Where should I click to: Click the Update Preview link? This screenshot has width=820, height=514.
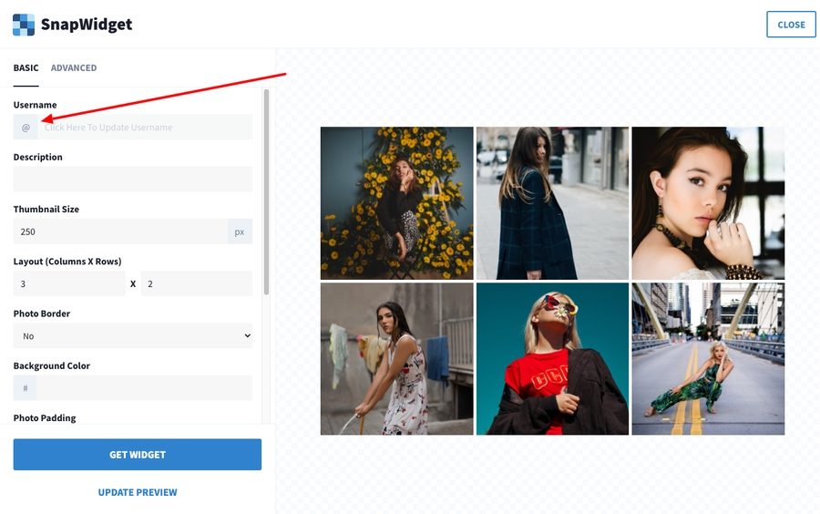tap(138, 492)
